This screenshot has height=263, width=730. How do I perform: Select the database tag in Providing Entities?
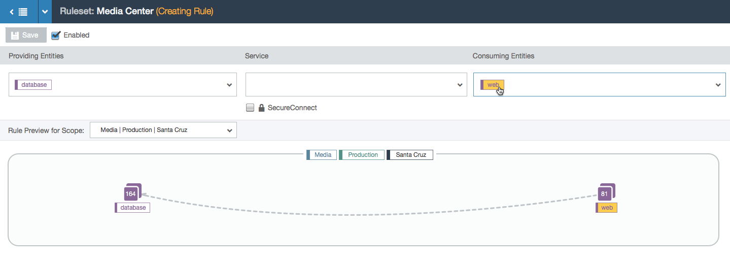click(x=33, y=85)
